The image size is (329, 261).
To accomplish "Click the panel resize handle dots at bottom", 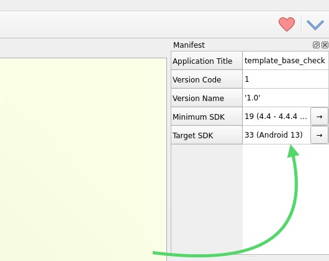I will tap(251, 256).
